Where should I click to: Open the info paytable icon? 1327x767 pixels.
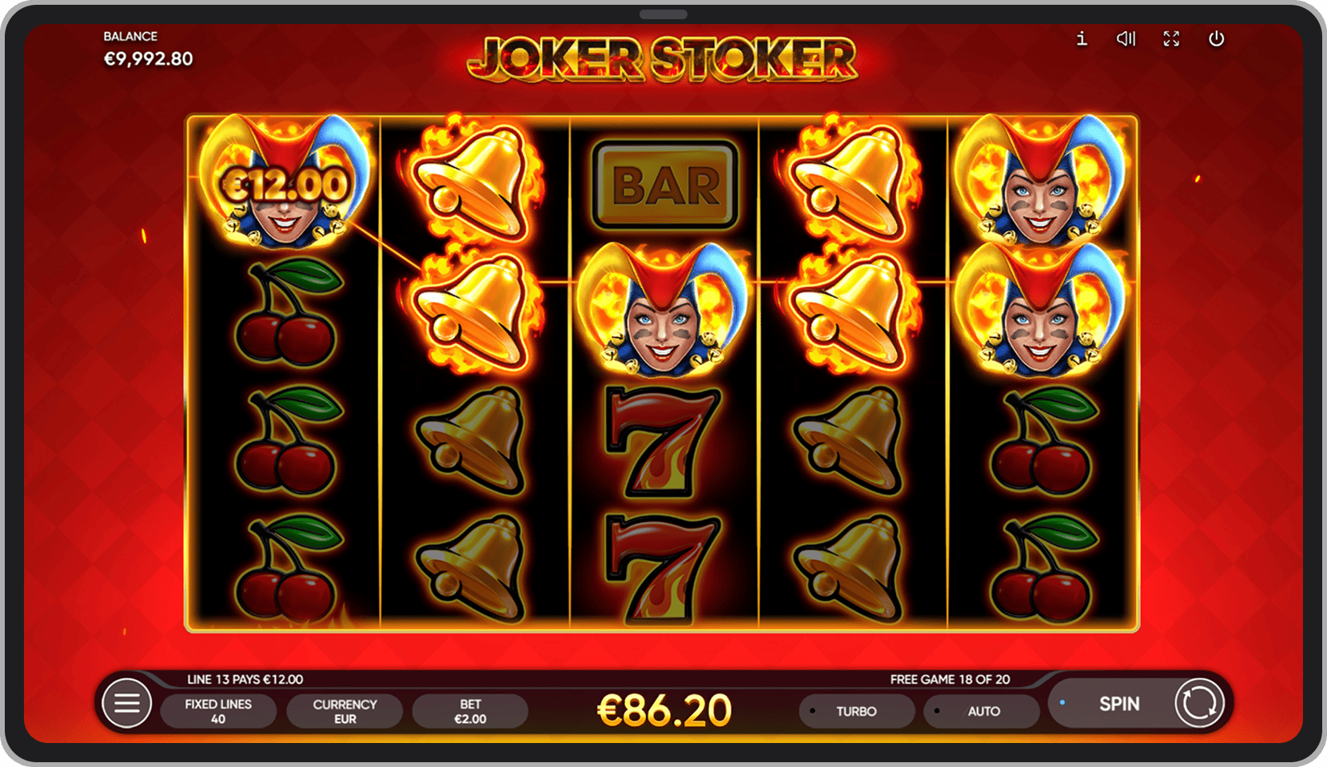pos(1082,38)
